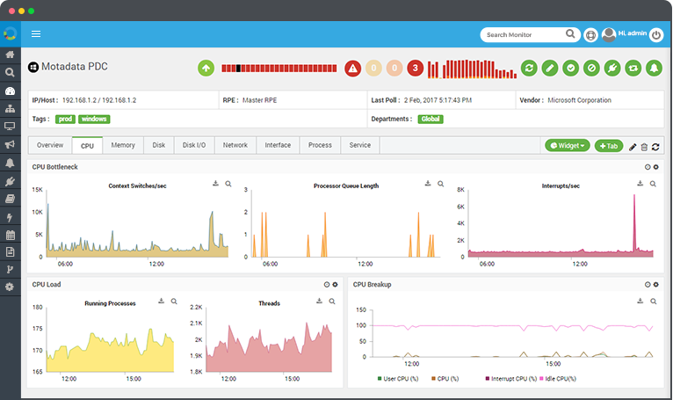Click the megaphone icon in left sidebar
673x400 pixels.
tap(11, 144)
